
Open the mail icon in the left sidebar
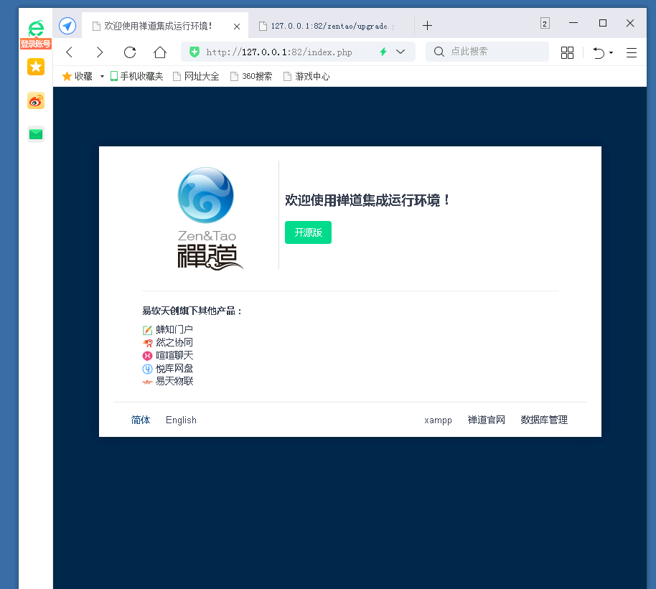(36, 134)
